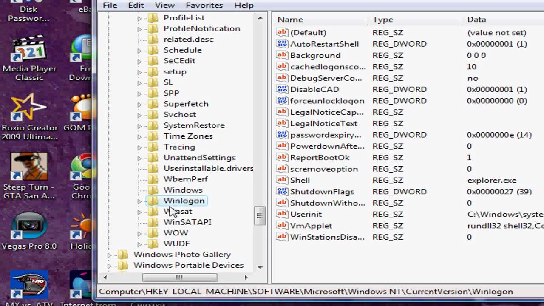Click the SL folder icon

153,82
